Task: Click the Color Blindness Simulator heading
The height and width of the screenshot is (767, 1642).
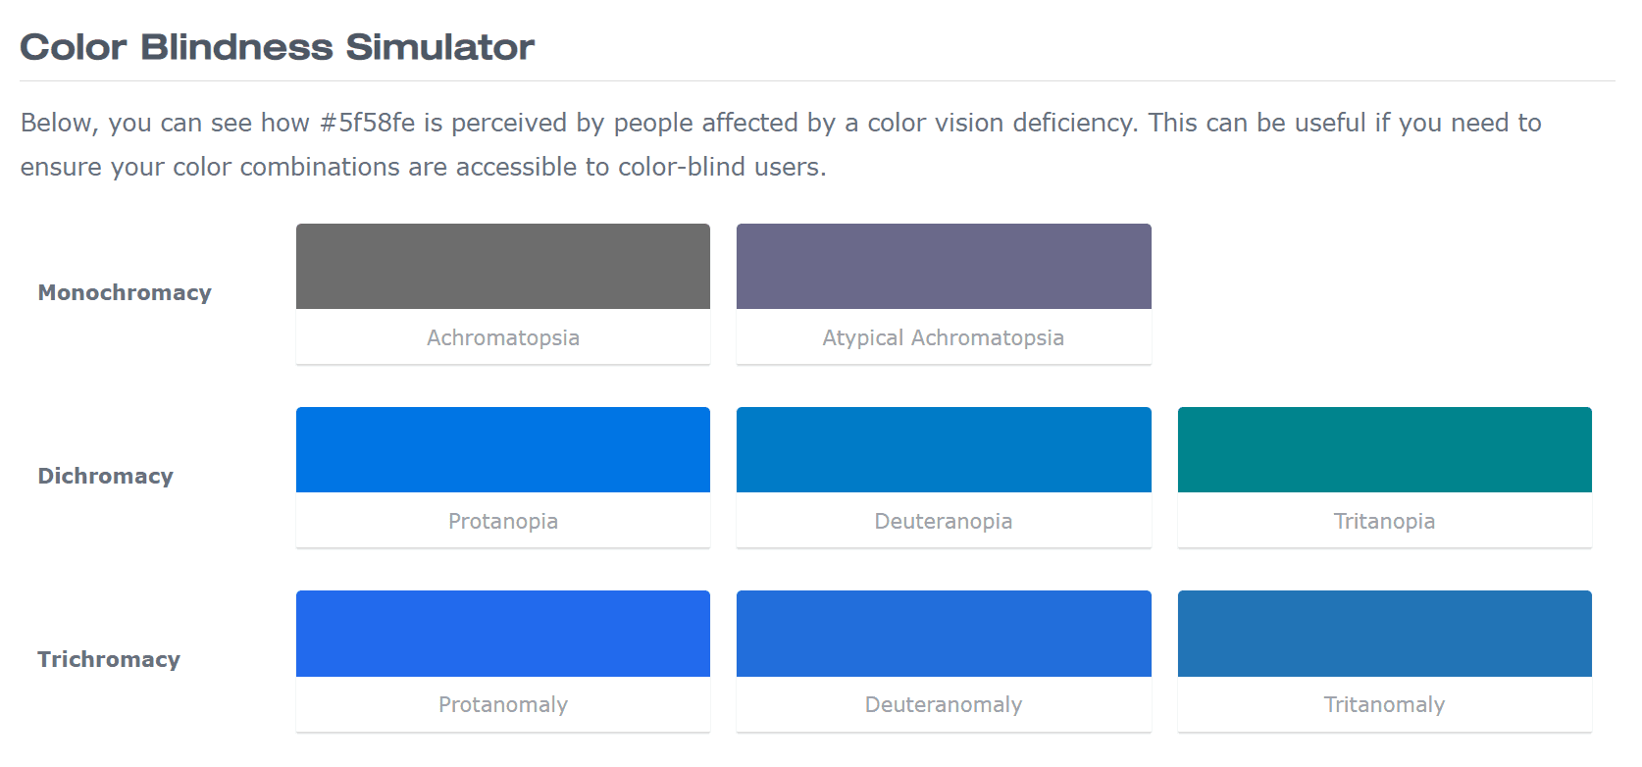Action: [278, 47]
